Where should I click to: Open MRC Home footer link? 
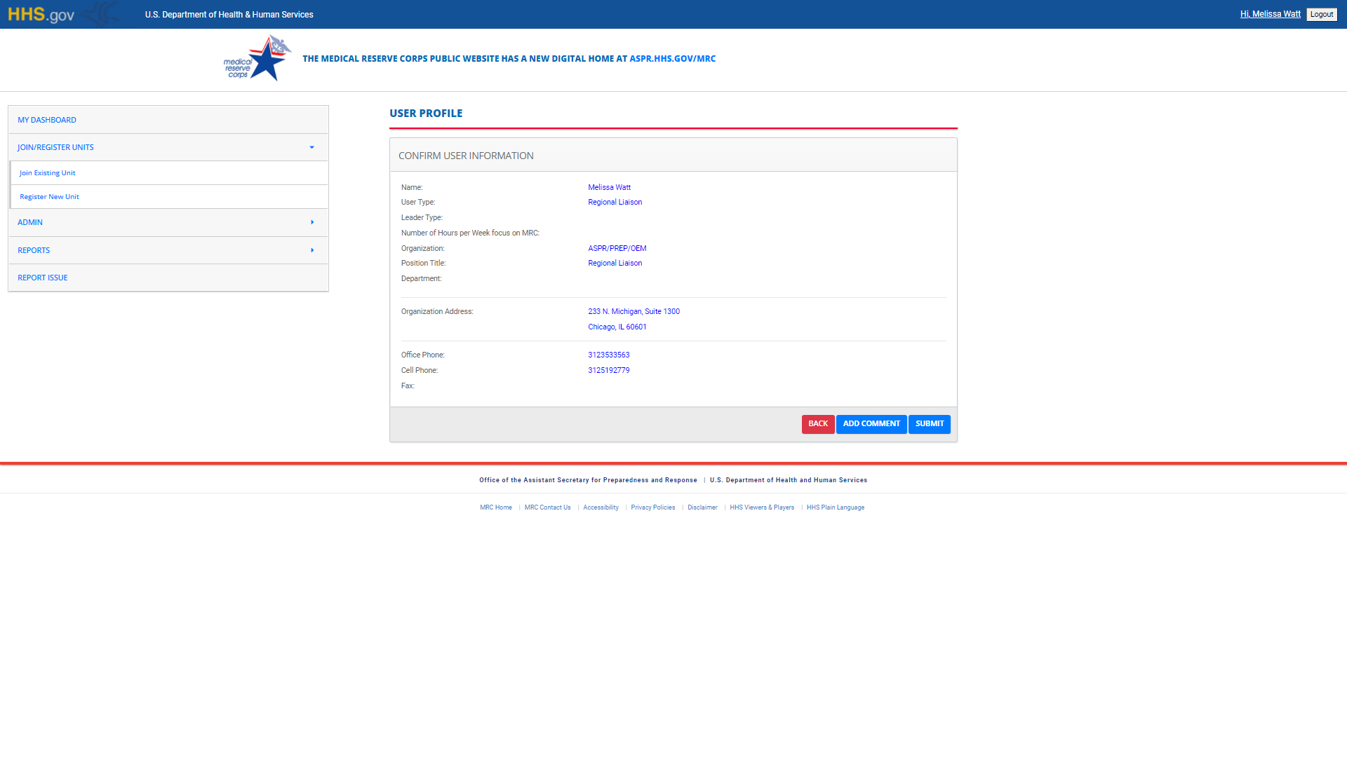[x=496, y=507]
